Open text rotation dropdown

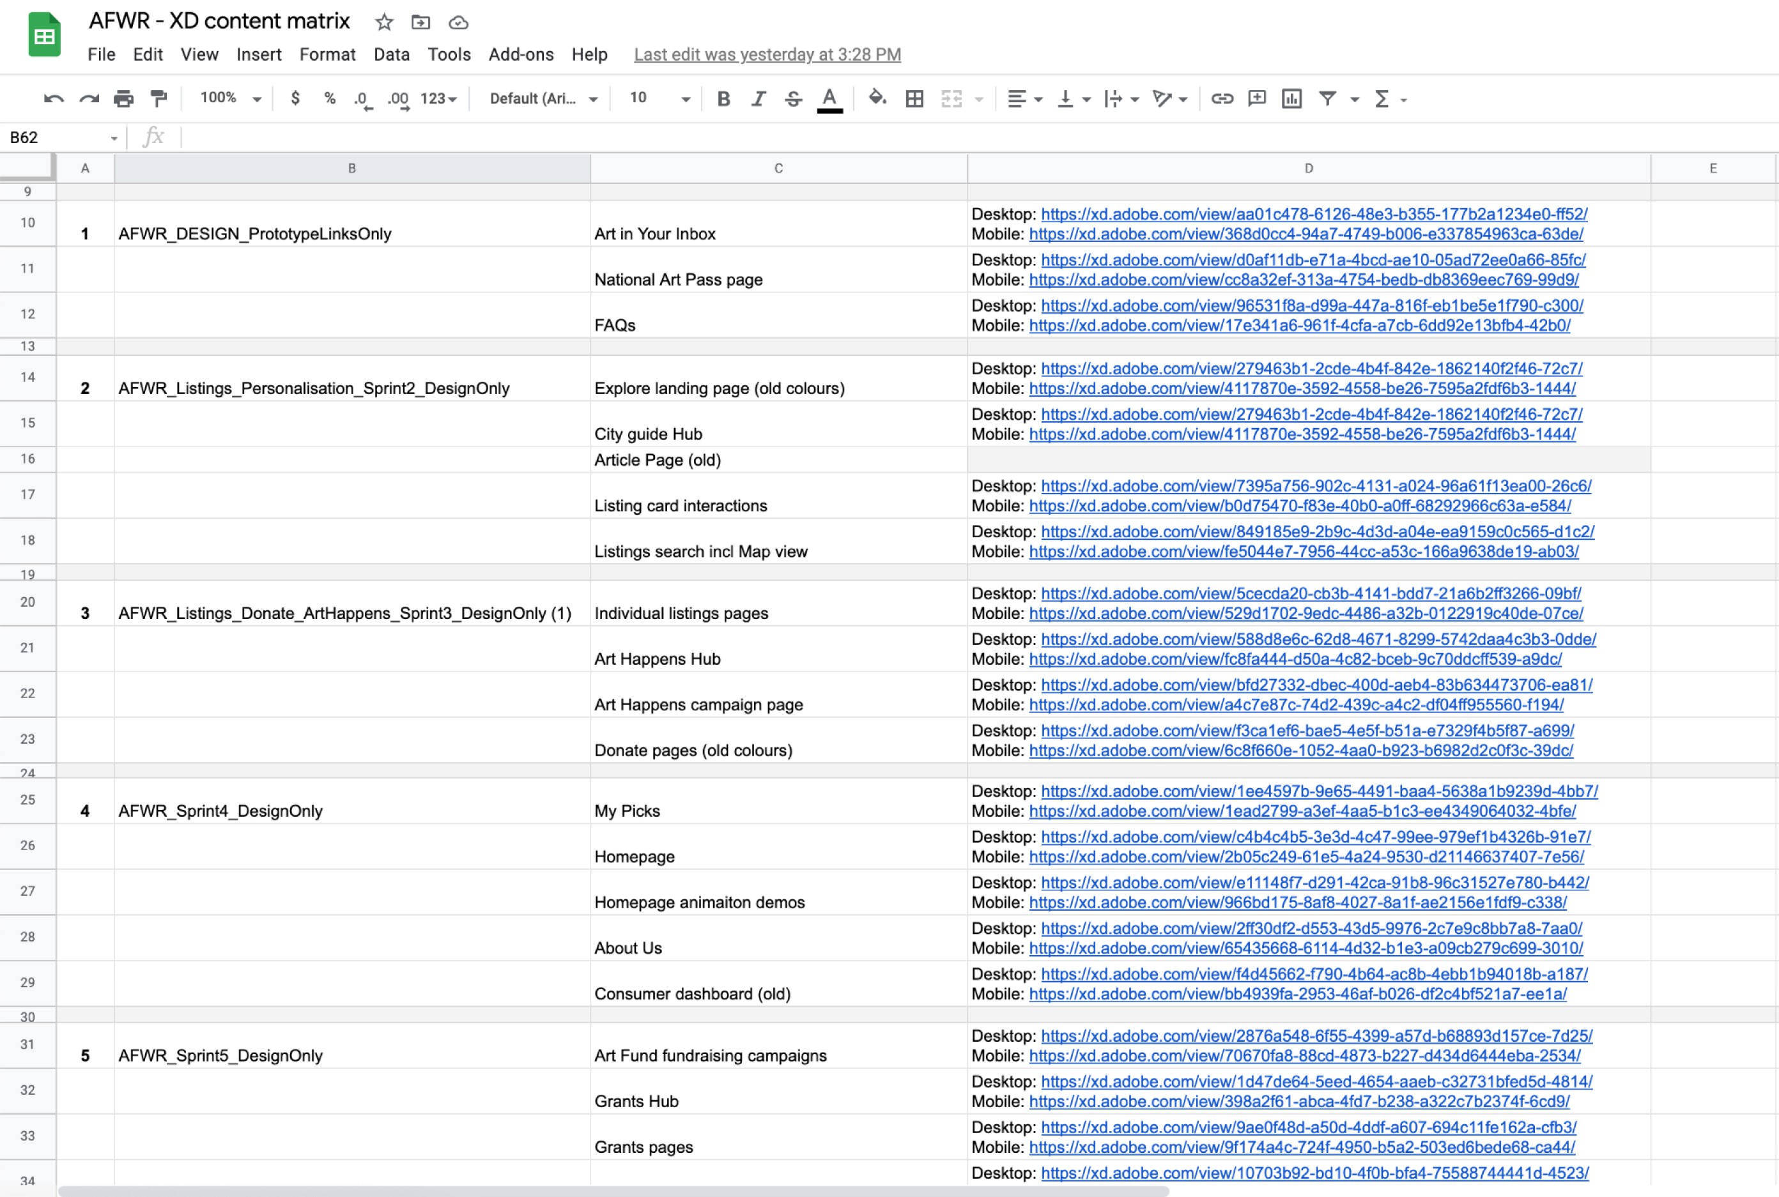(x=1170, y=98)
